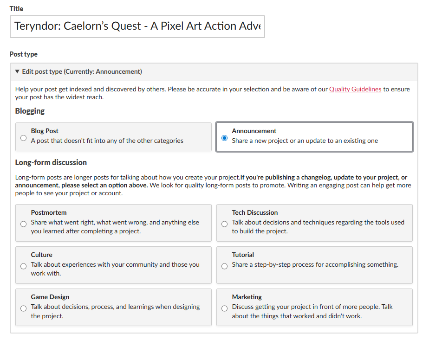The width and height of the screenshot is (429, 340).
Task: Click the Culture card description text
Action: (115, 269)
